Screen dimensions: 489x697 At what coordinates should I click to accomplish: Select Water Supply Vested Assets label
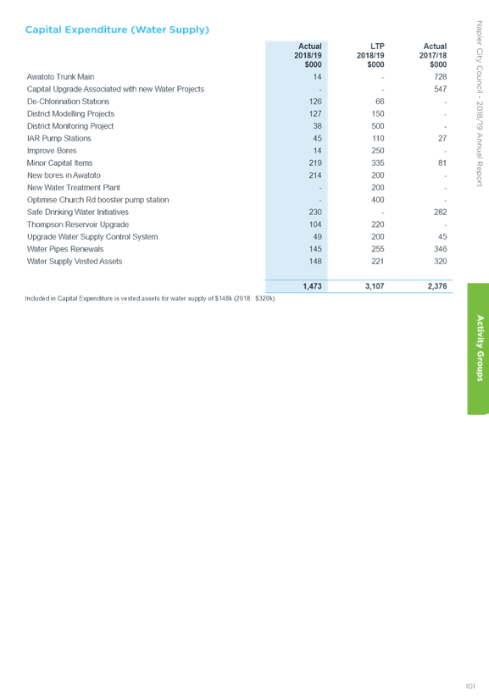75,262
